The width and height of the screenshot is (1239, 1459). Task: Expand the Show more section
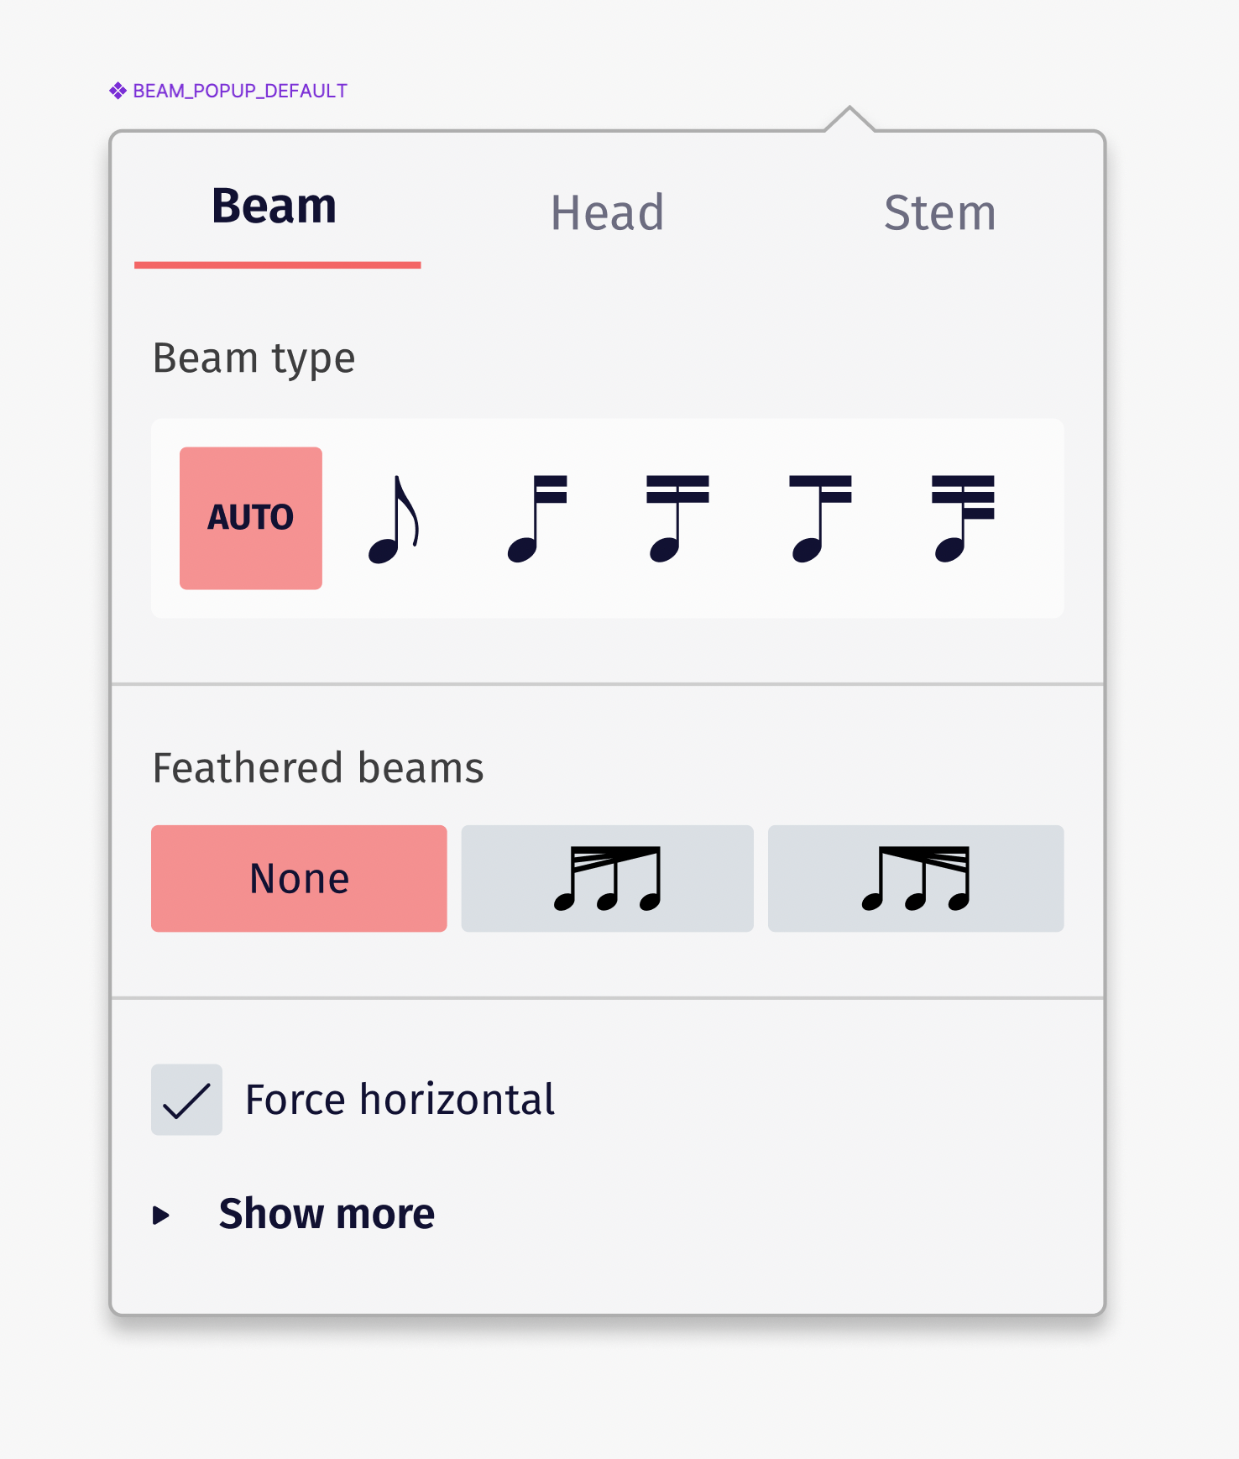point(327,1213)
